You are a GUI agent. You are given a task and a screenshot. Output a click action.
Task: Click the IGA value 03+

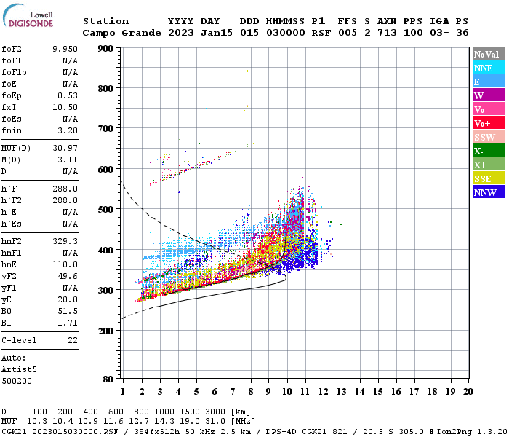pyautogui.click(x=439, y=33)
